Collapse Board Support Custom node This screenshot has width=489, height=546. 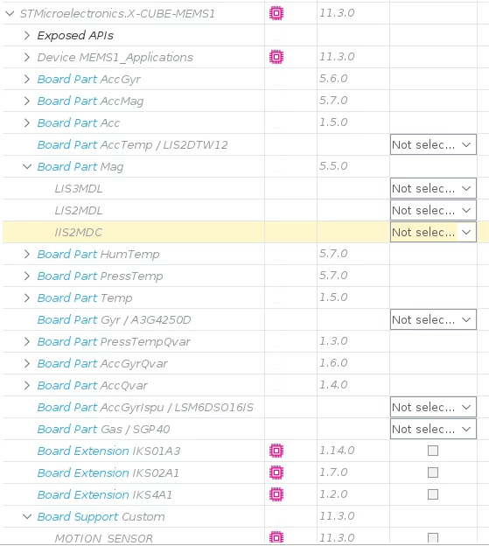pos(27,516)
